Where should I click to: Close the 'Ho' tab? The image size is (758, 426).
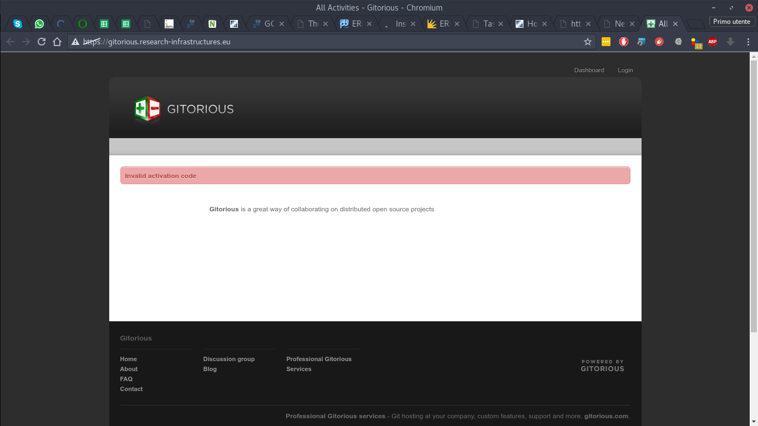(x=544, y=24)
